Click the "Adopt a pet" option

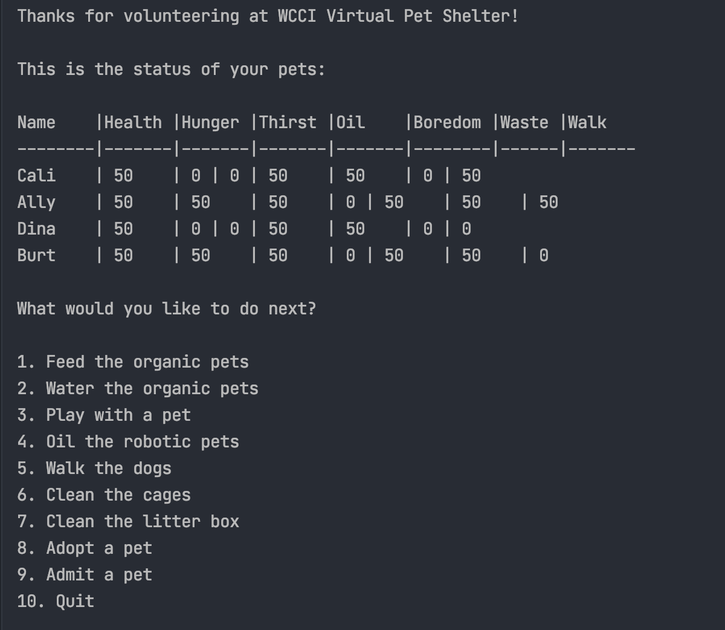pos(85,548)
